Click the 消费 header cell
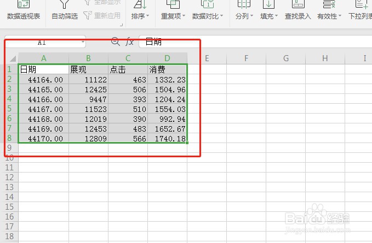Screen dimensions: 372x243 167,69
